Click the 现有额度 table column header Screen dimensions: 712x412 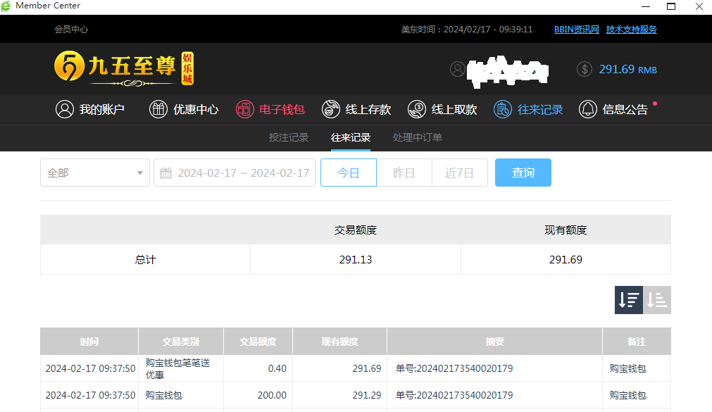click(x=339, y=341)
